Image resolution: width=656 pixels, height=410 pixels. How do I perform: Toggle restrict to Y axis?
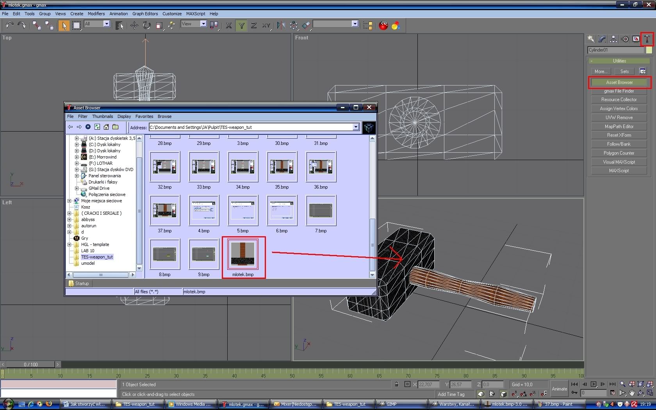pos(241,25)
